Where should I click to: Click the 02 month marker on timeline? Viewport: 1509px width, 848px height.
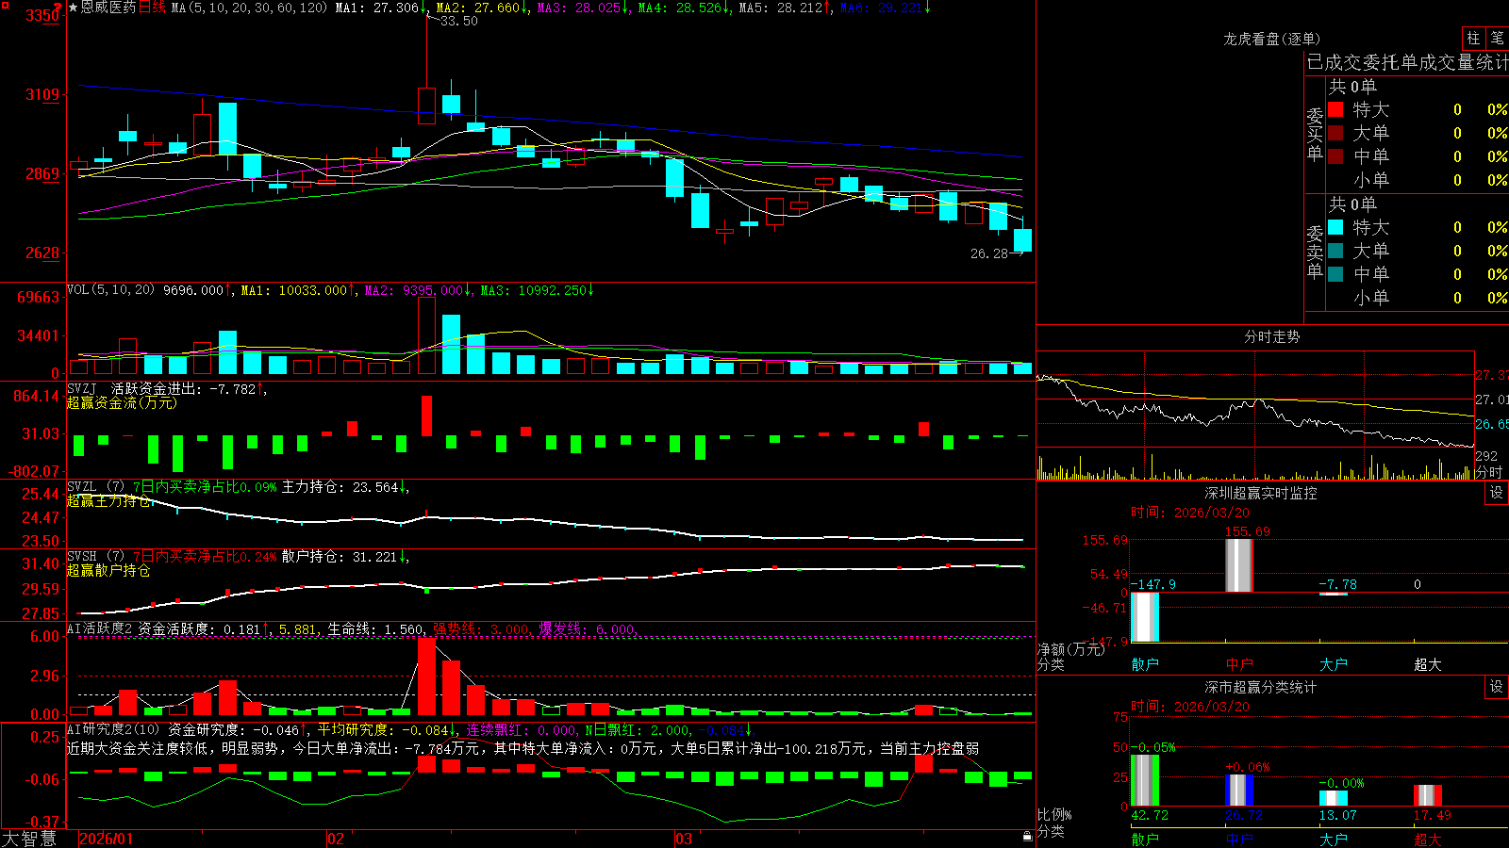point(335,839)
